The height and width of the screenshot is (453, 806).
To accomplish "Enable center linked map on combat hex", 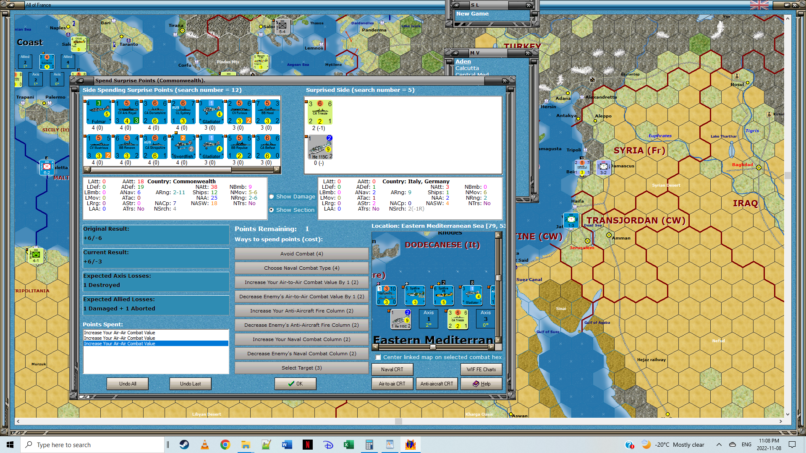I will pyautogui.click(x=378, y=357).
